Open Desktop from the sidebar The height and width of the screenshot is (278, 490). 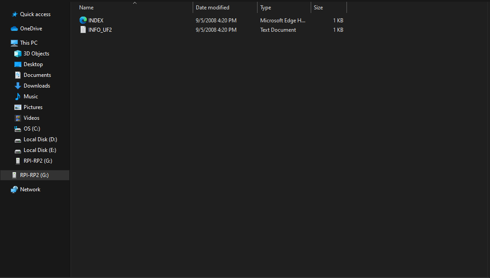pos(33,64)
